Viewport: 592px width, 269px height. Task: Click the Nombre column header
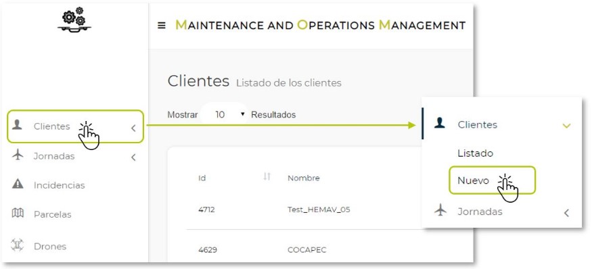304,178
